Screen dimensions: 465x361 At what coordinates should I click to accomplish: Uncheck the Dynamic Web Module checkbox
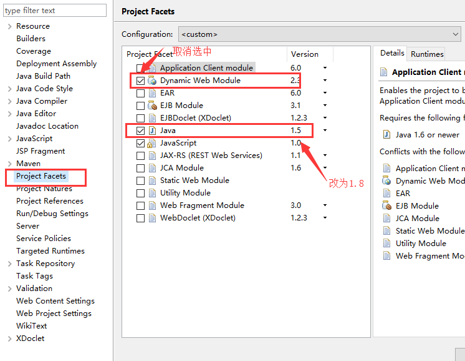[140, 81]
